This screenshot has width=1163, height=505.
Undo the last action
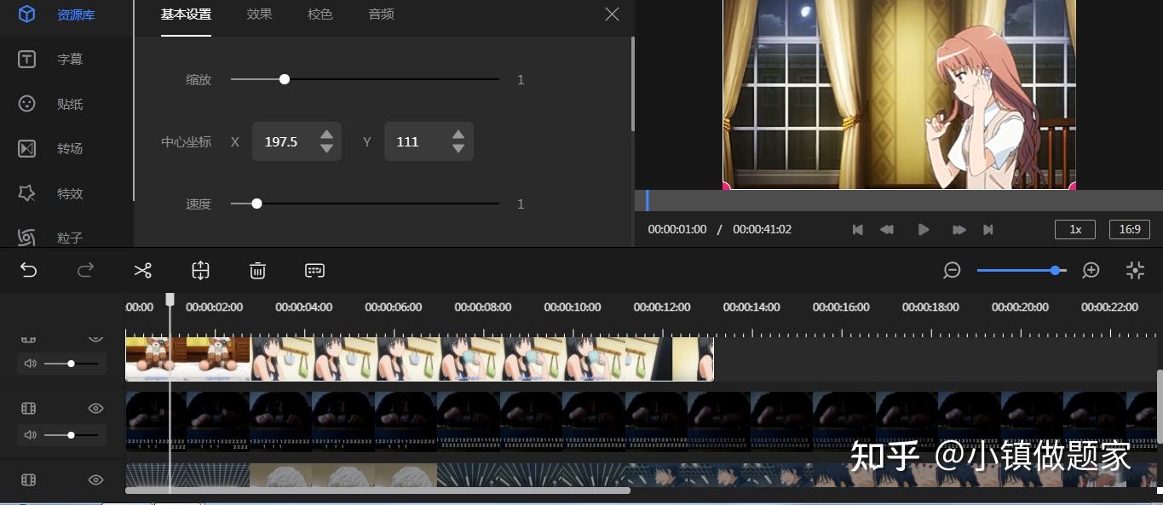click(x=29, y=271)
